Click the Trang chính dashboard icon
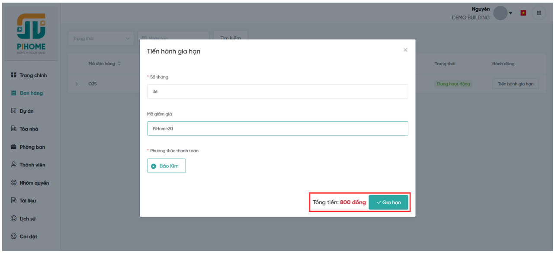 [13, 75]
